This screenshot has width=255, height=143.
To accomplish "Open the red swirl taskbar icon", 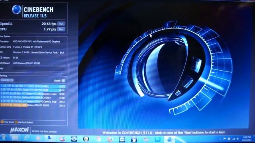I will coord(62,139).
